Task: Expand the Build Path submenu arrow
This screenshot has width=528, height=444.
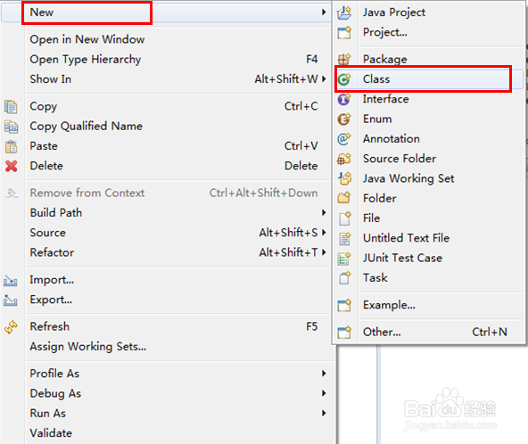Action: [x=324, y=212]
